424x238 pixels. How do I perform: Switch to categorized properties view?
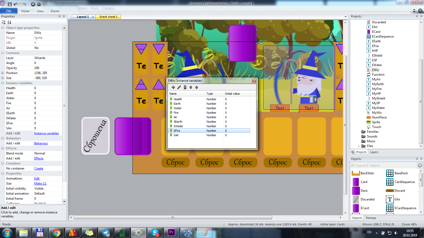click(x=3, y=22)
